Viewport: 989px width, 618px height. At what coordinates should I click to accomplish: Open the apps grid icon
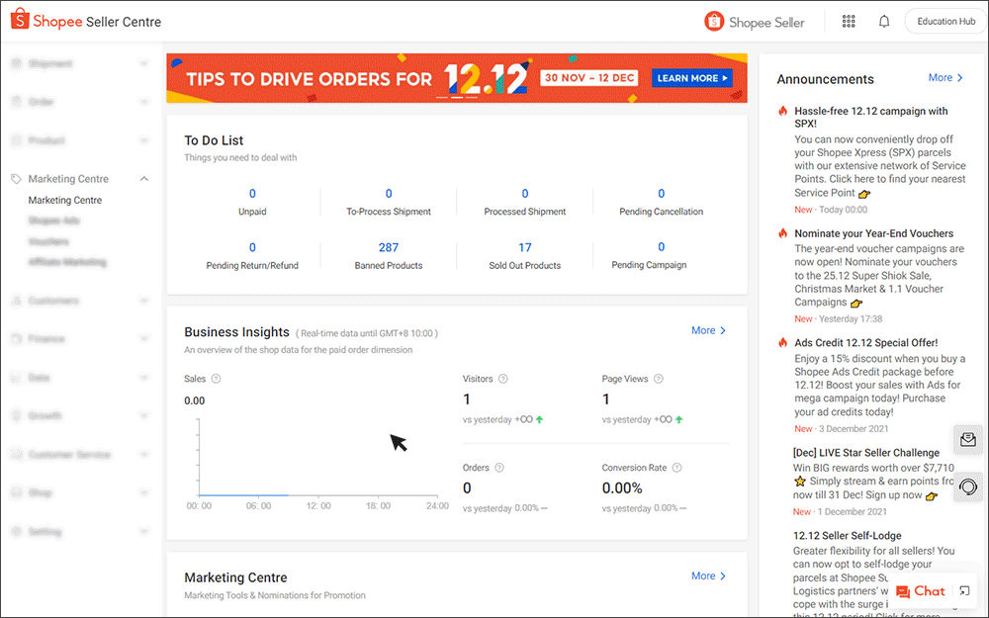pos(849,22)
